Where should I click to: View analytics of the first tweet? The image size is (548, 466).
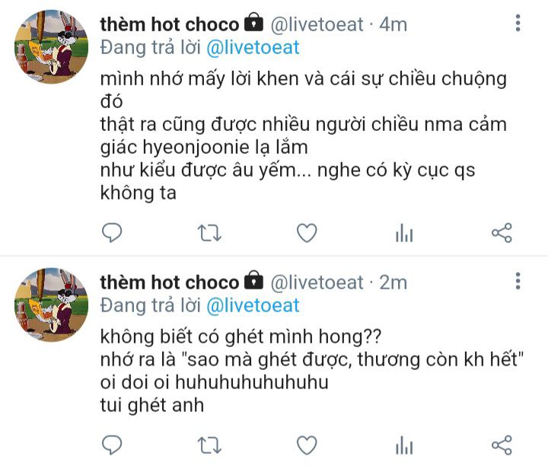[x=404, y=233]
